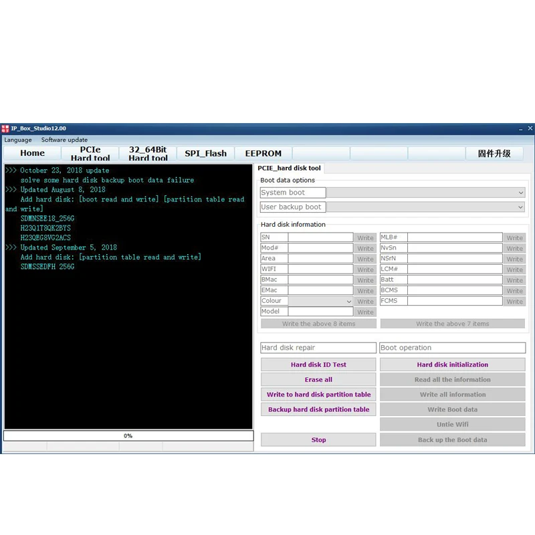Click the Batt input field
The height and width of the screenshot is (535, 535).
(x=455, y=280)
